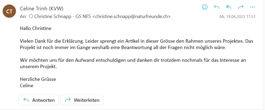Image resolution: width=265 pixels, height=110 pixels.
Task: Click the brown CT sender avatar
Action: pos(9,11)
